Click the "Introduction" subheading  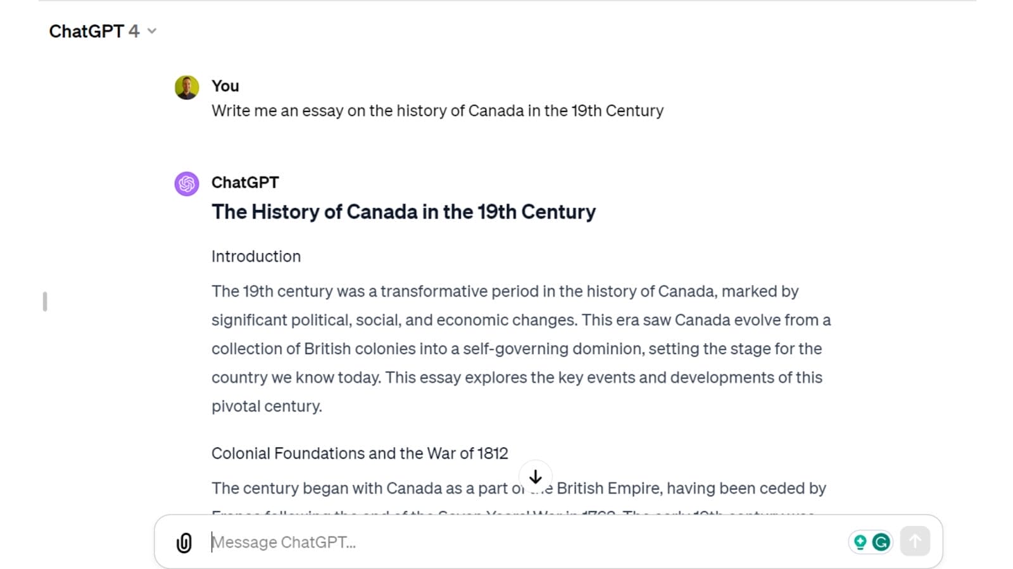256,257
